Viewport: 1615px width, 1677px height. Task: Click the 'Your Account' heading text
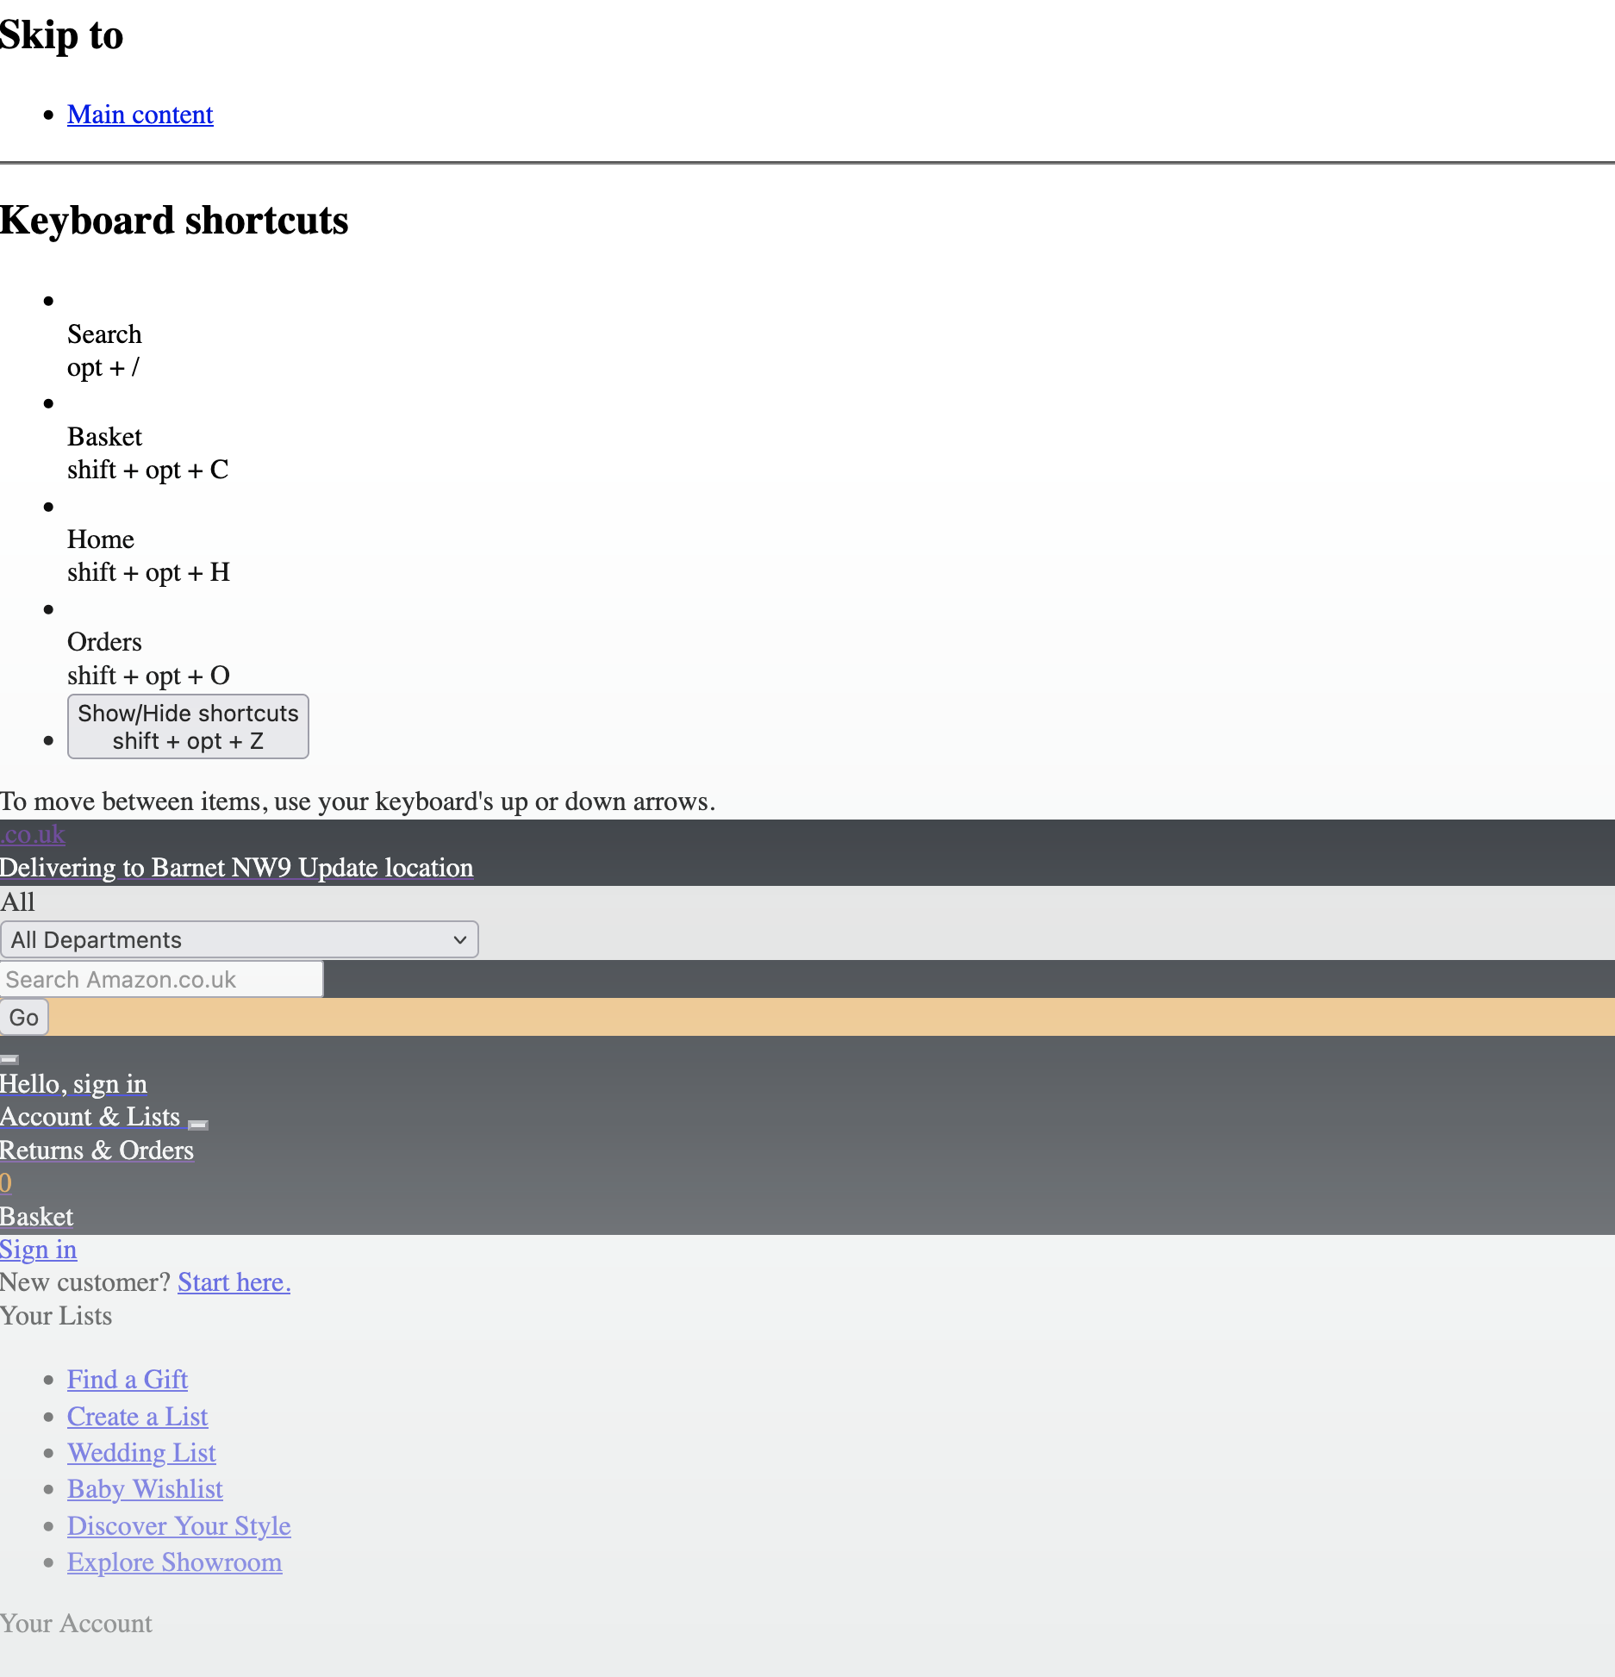76,1624
